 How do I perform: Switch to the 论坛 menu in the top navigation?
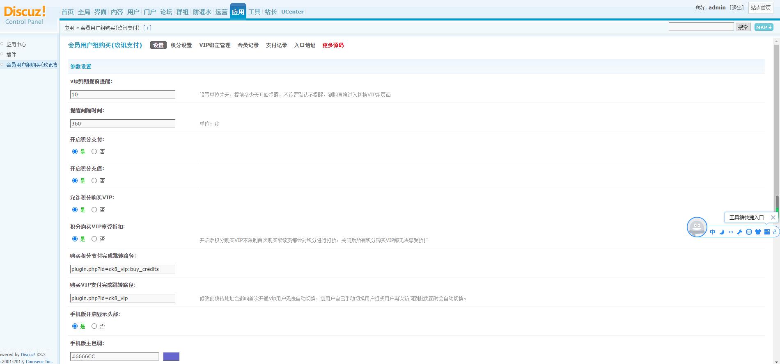point(166,12)
